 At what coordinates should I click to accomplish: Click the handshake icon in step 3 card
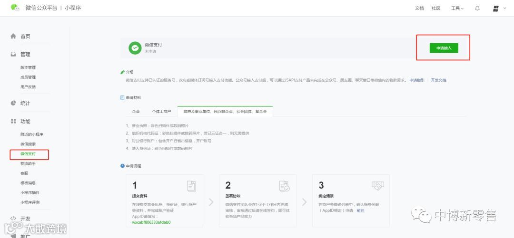[x=377, y=186]
